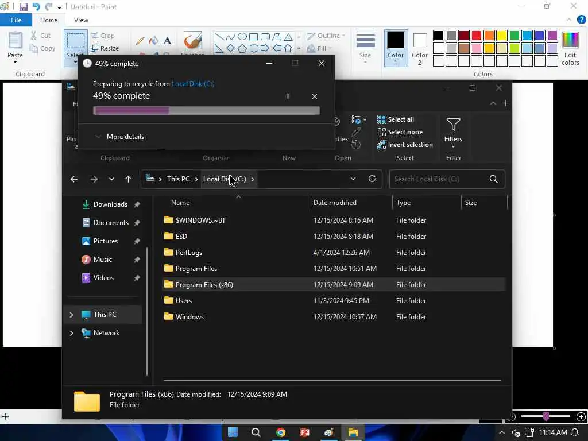Image resolution: width=588 pixels, height=441 pixels.
Task: Go up one folder level in Explorer
Action: tap(128, 179)
